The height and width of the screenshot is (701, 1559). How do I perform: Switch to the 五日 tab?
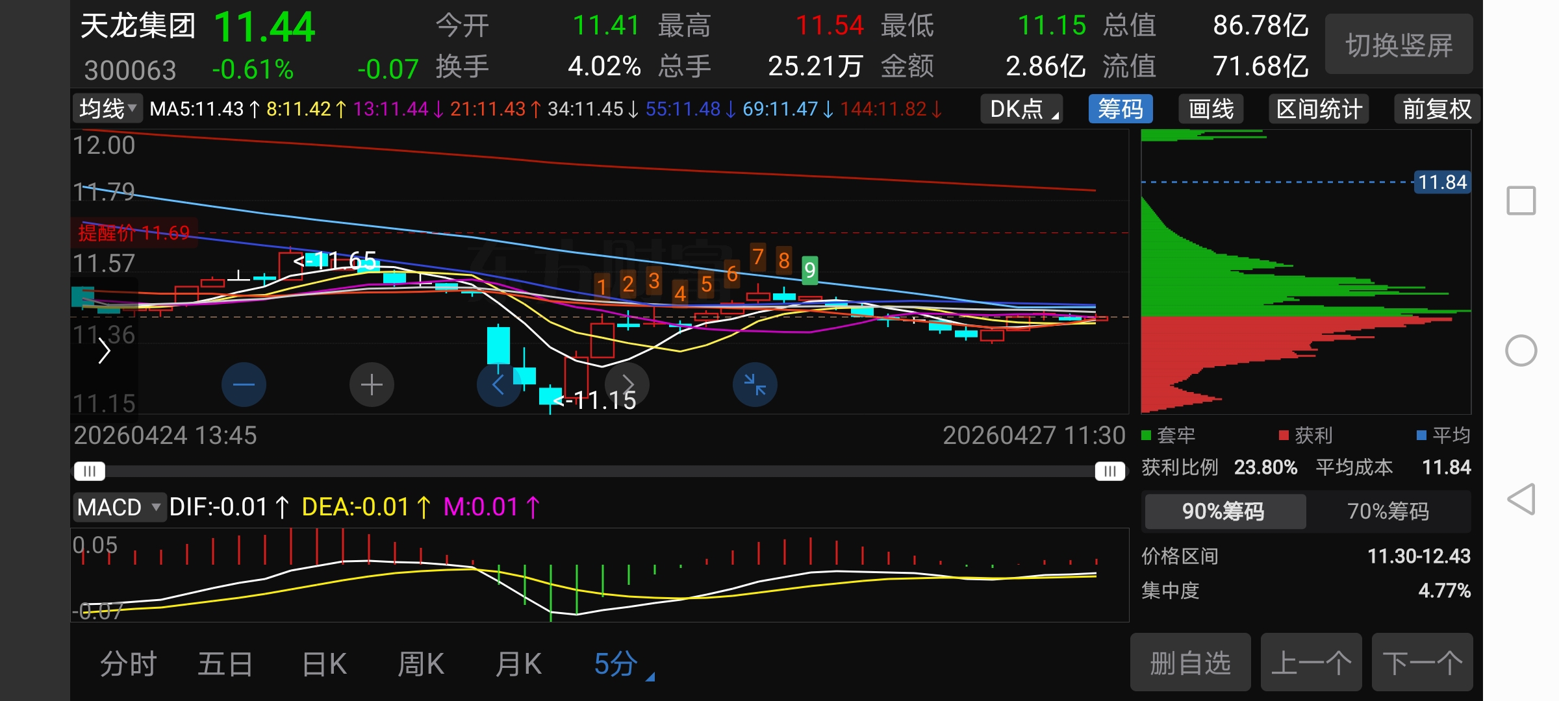[x=225, y=665]
